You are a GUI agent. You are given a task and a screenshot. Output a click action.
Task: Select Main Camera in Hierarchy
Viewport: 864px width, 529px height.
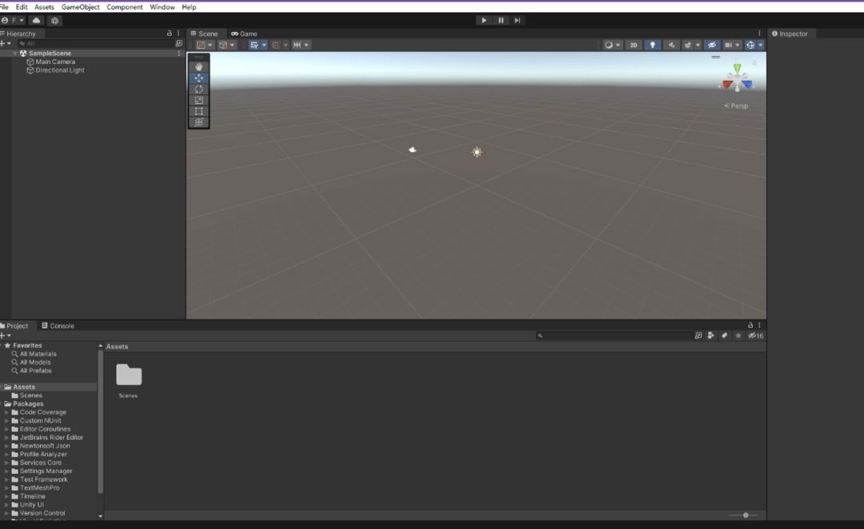(x=55, y=62)
